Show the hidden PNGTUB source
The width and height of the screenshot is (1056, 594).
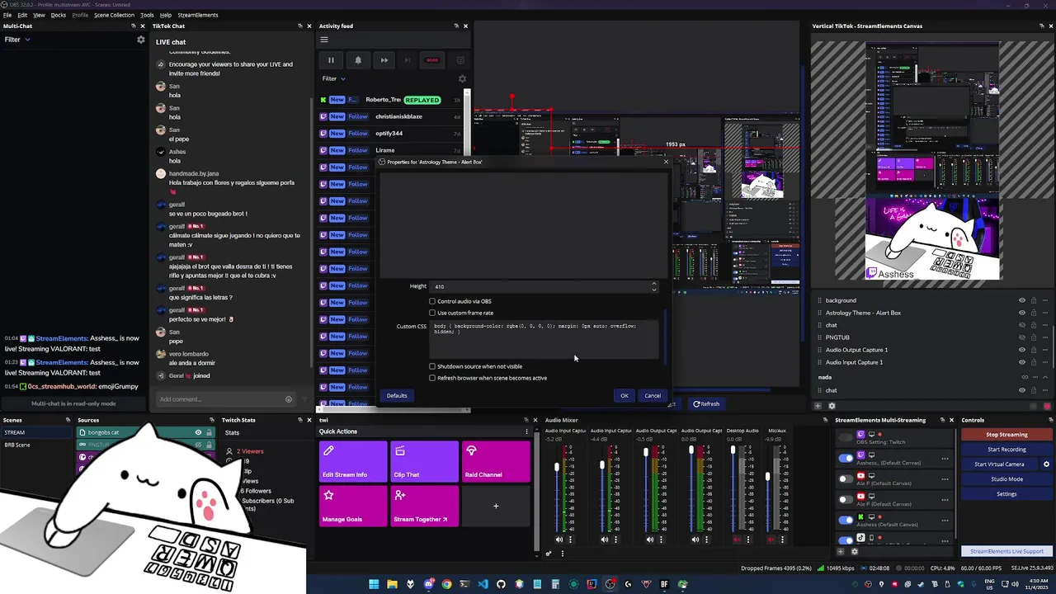(1021, 337)
